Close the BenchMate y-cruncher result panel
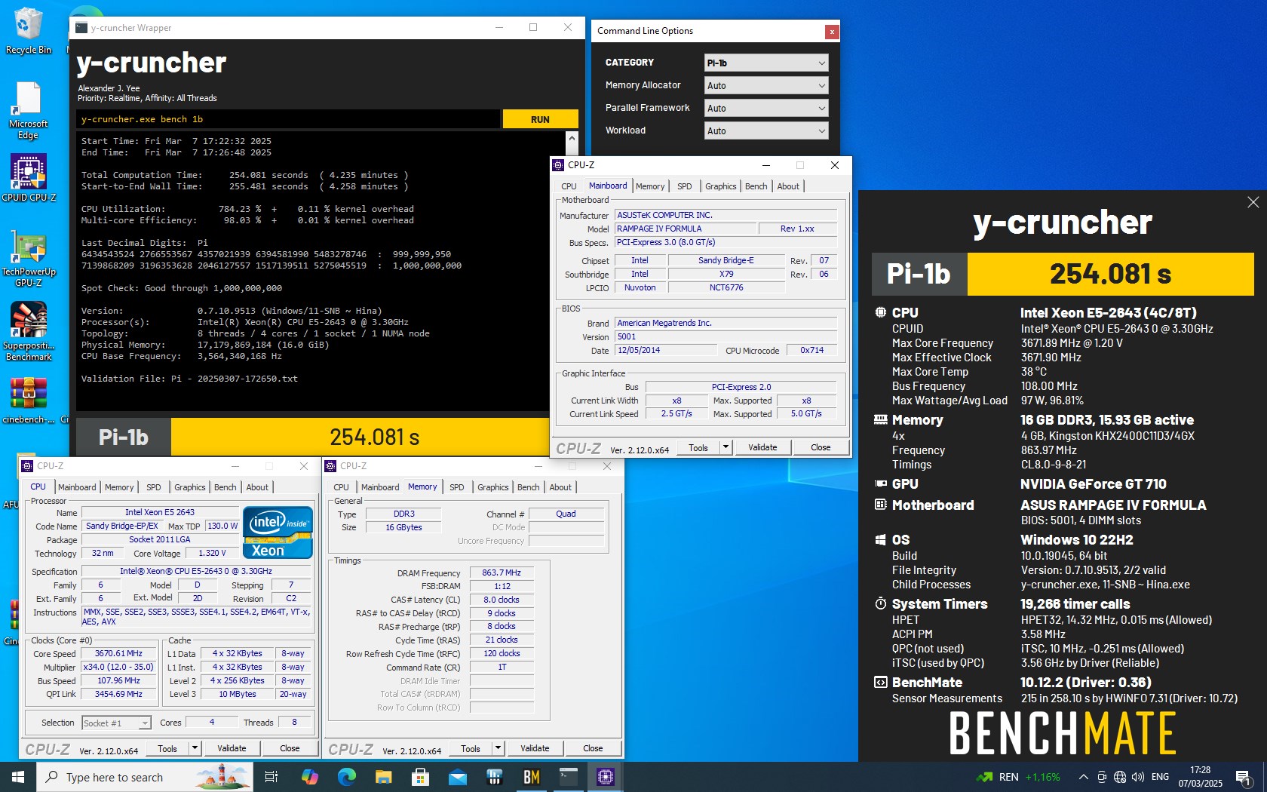 [1253, 202]
